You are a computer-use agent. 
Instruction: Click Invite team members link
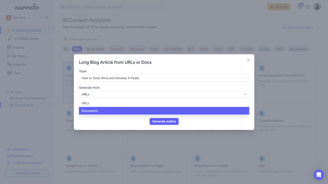click(27, 163)
